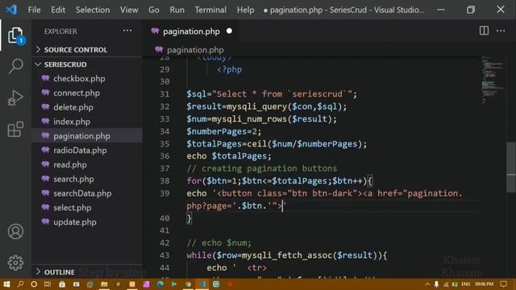The width and height of the screenshot is (516, 290).
Task: Open search.php in the explorer
Action: click(x=73, y=179)
